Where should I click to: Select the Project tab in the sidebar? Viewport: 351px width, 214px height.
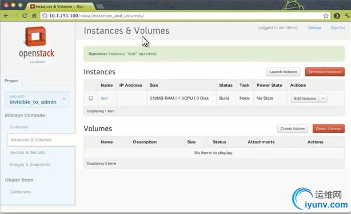tap(11, 81)
